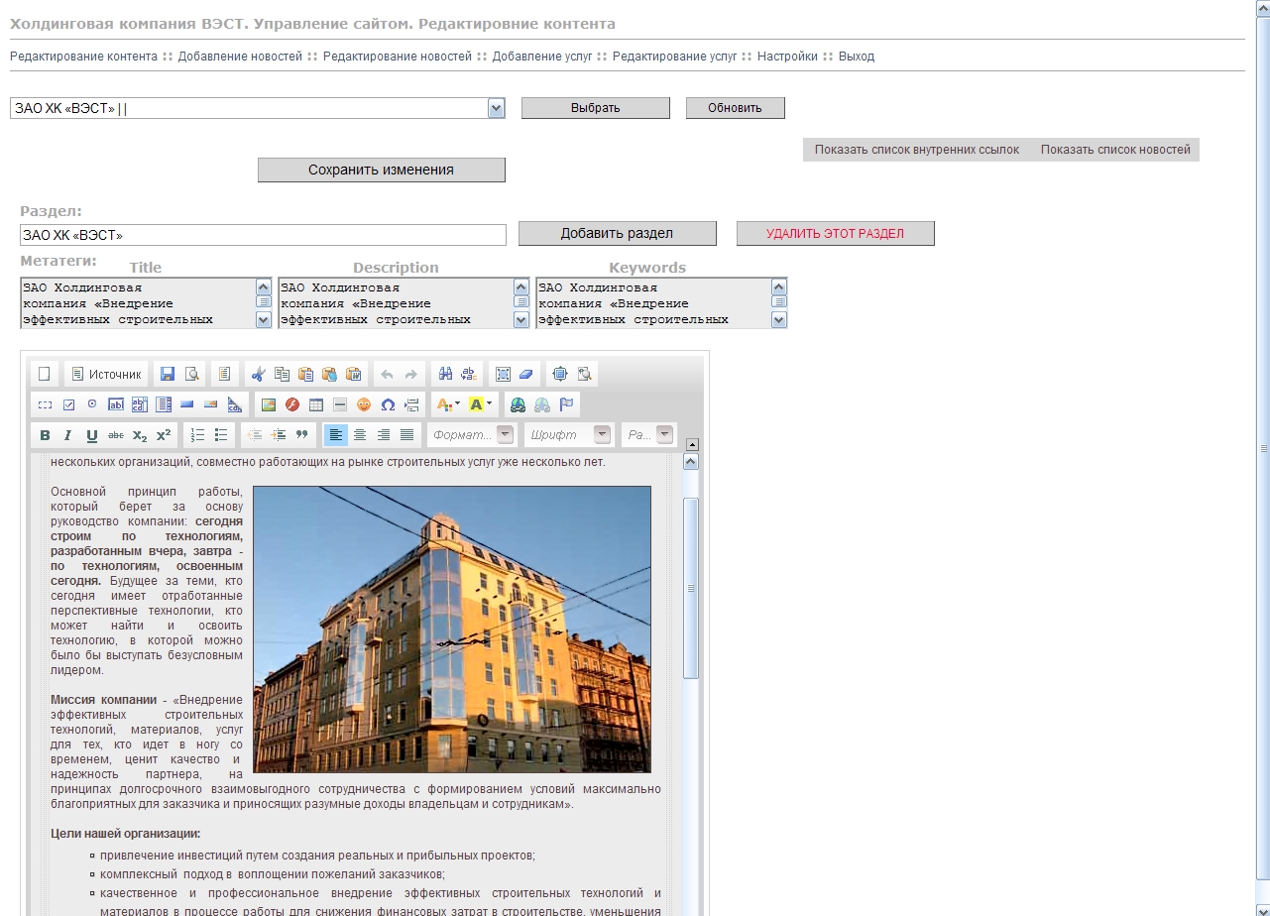Click the insert table icon

316,404
